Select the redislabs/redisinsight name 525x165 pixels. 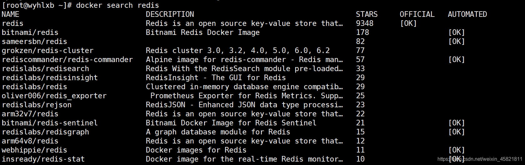click(50, 78)
